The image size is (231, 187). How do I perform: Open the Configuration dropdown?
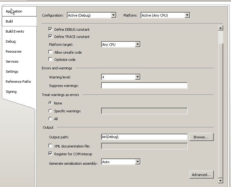click(x=92, y=15)
